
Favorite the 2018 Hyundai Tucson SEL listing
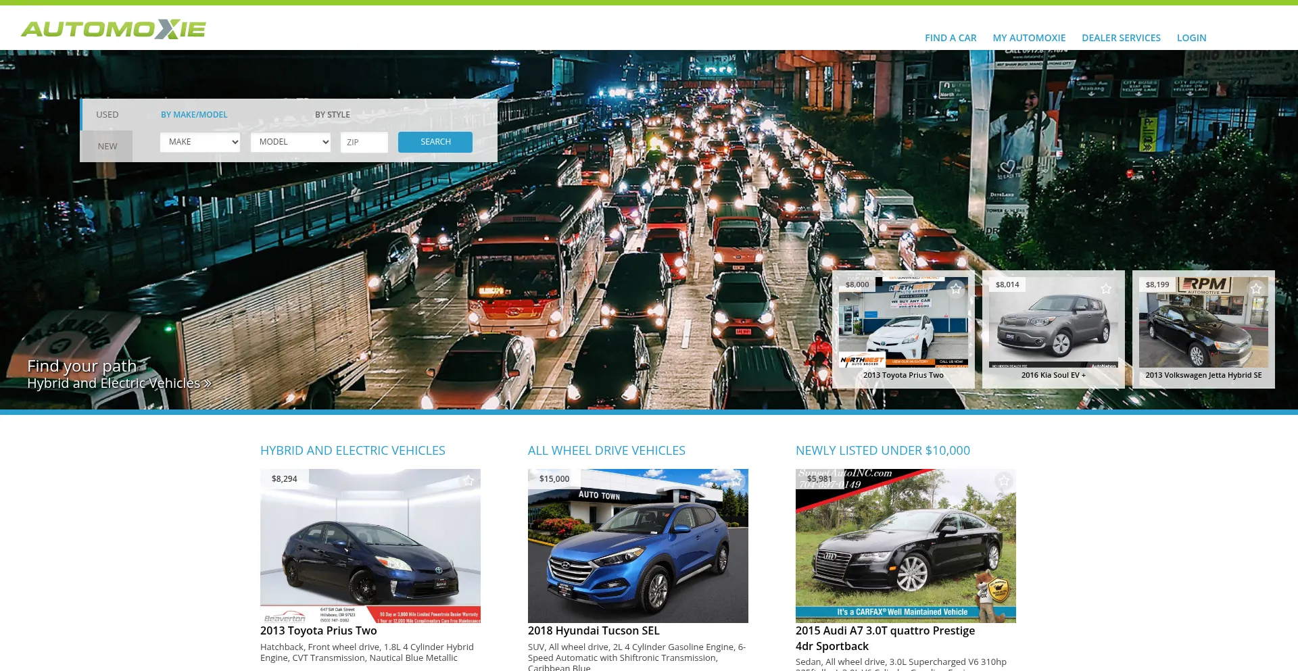(x=736, y=480)
